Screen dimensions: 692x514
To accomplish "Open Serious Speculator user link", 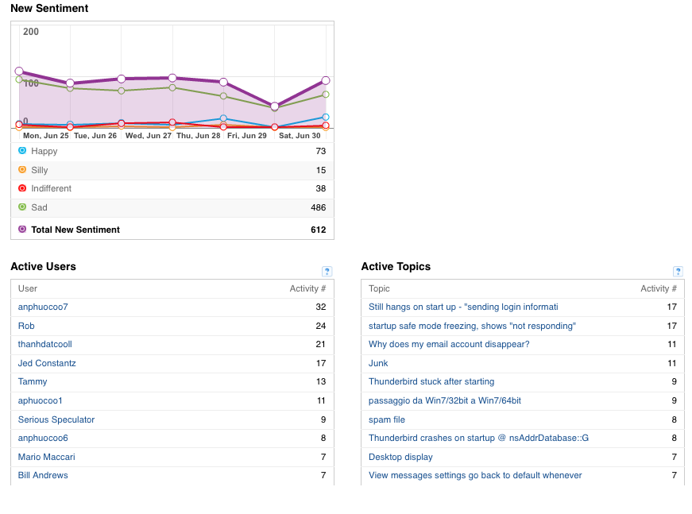I will click(x=56, y=419).
